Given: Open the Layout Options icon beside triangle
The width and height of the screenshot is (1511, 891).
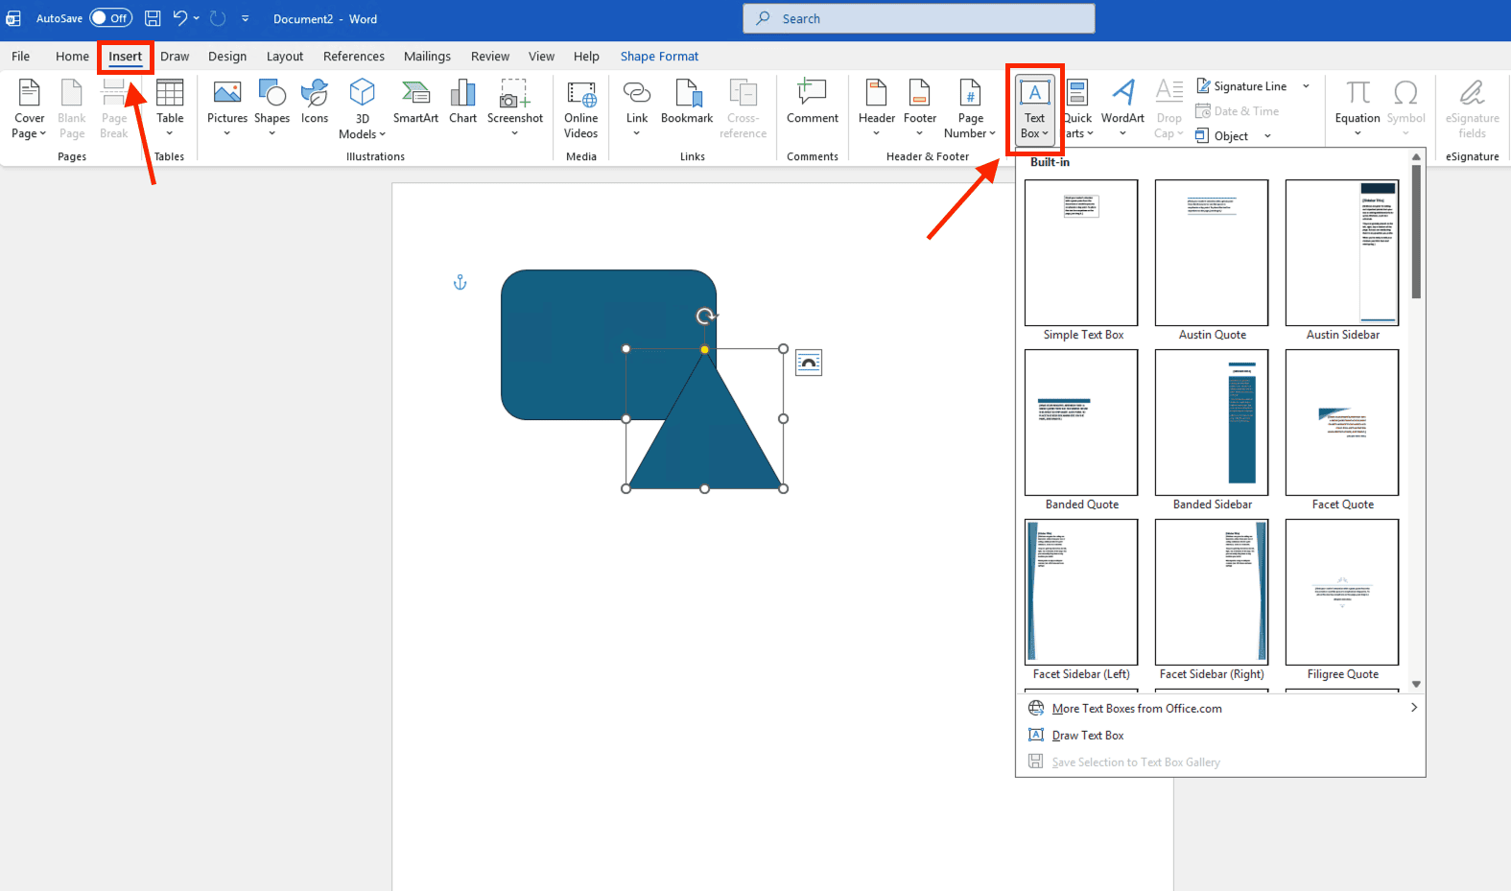Looking at the screenshot, I should pos(809,363).
